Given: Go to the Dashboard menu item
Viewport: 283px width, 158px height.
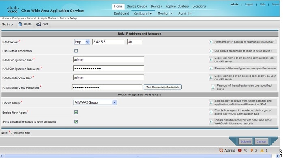Looking at the screenshot, I should point(121,13).
